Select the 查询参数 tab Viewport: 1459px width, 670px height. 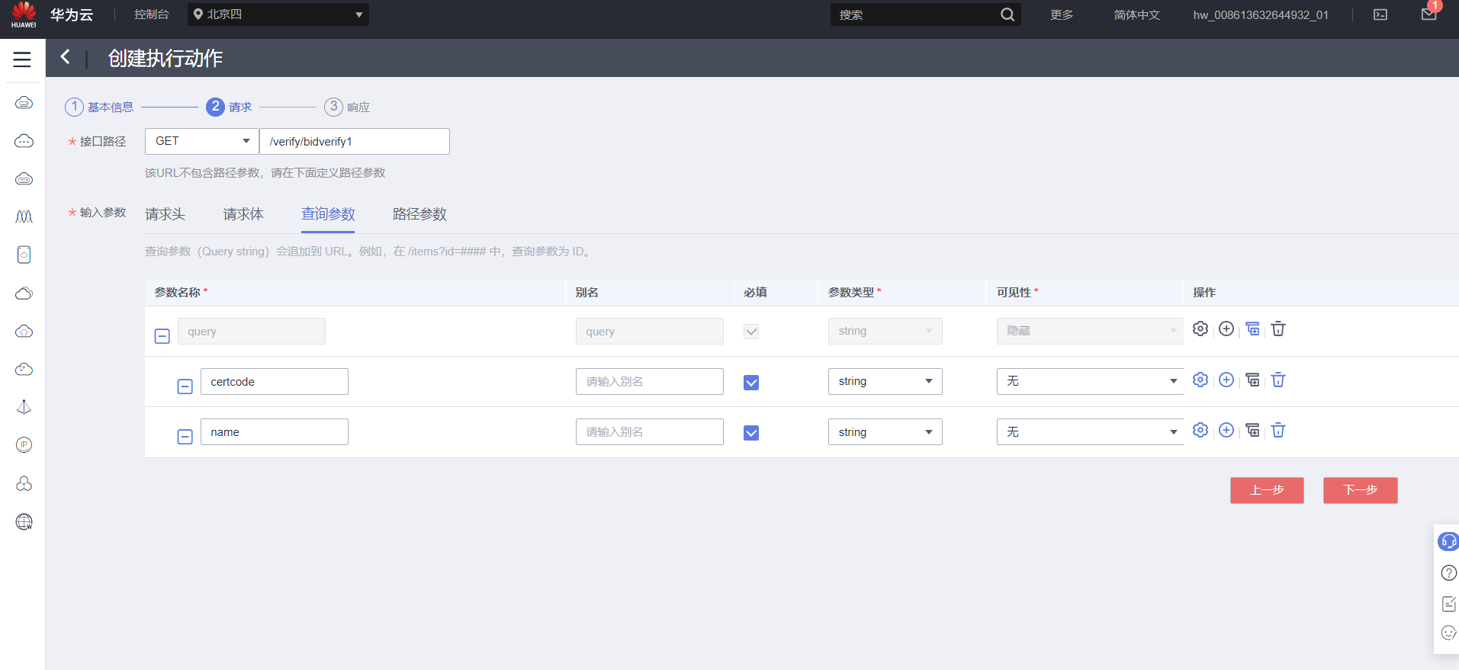[328, 214]
